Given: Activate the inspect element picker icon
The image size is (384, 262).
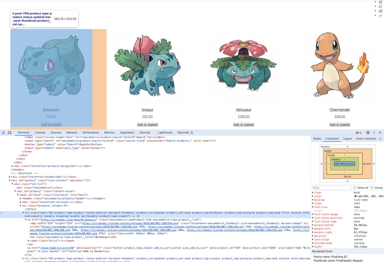Looking at the screenshot, I should click(x=3, y=132).
